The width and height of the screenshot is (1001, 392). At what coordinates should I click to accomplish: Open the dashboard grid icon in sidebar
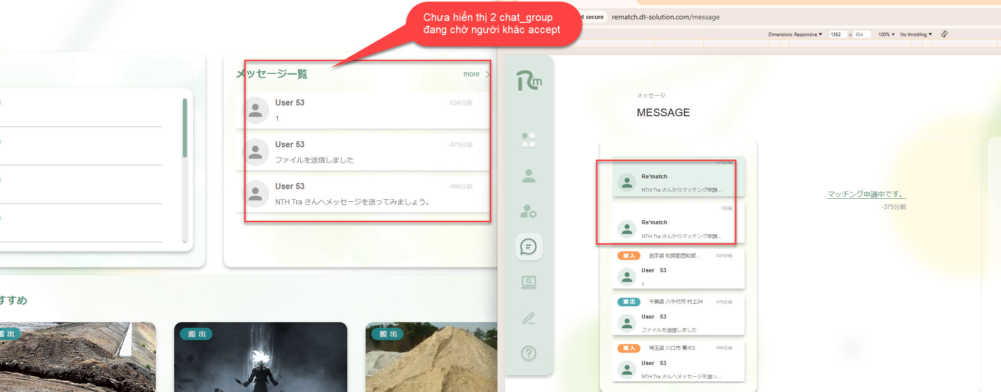pos(529,140)
